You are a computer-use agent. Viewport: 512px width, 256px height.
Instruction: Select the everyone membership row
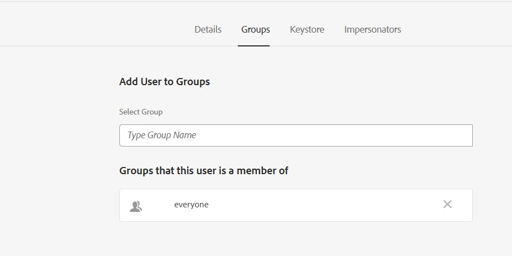pos(296,205)
